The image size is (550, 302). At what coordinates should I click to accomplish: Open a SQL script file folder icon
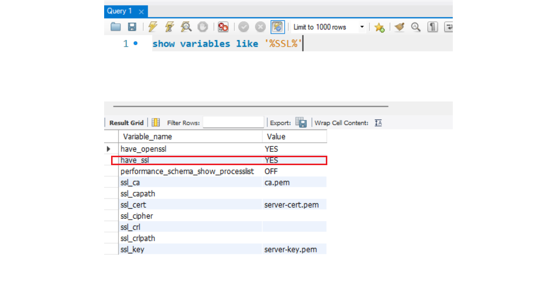pos(116,27)
